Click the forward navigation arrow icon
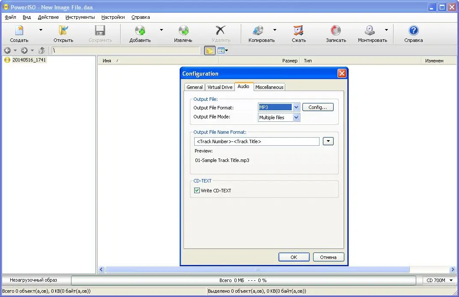The width and height of the screenshot is (459, 297). coord(24,50)
